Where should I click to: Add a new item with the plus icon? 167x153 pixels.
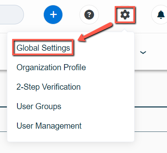click(53, 15)
